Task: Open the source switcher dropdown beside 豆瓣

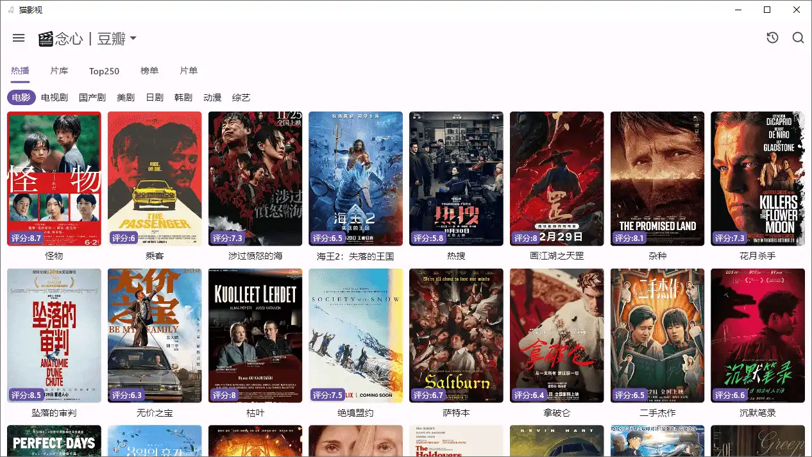Action: tap(134, 38)
